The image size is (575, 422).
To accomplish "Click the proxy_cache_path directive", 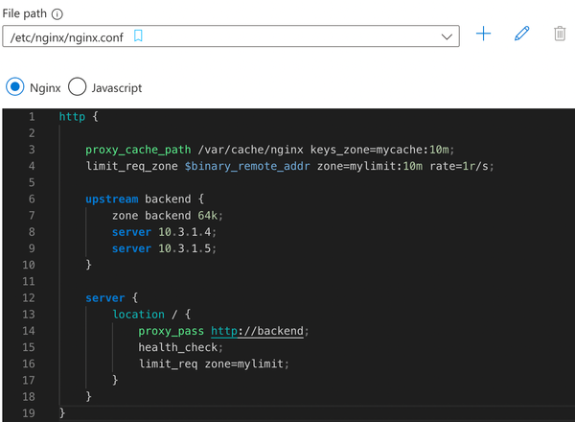I will pos(138,150).
